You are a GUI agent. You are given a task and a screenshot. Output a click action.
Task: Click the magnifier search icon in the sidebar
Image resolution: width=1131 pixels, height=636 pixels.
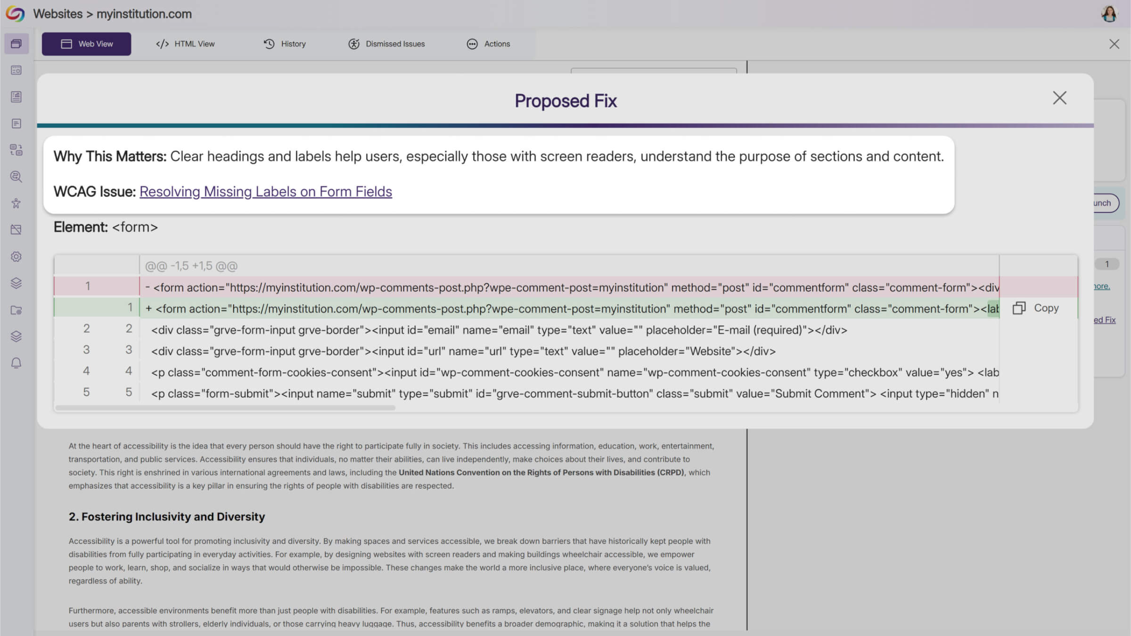point(16,177)
